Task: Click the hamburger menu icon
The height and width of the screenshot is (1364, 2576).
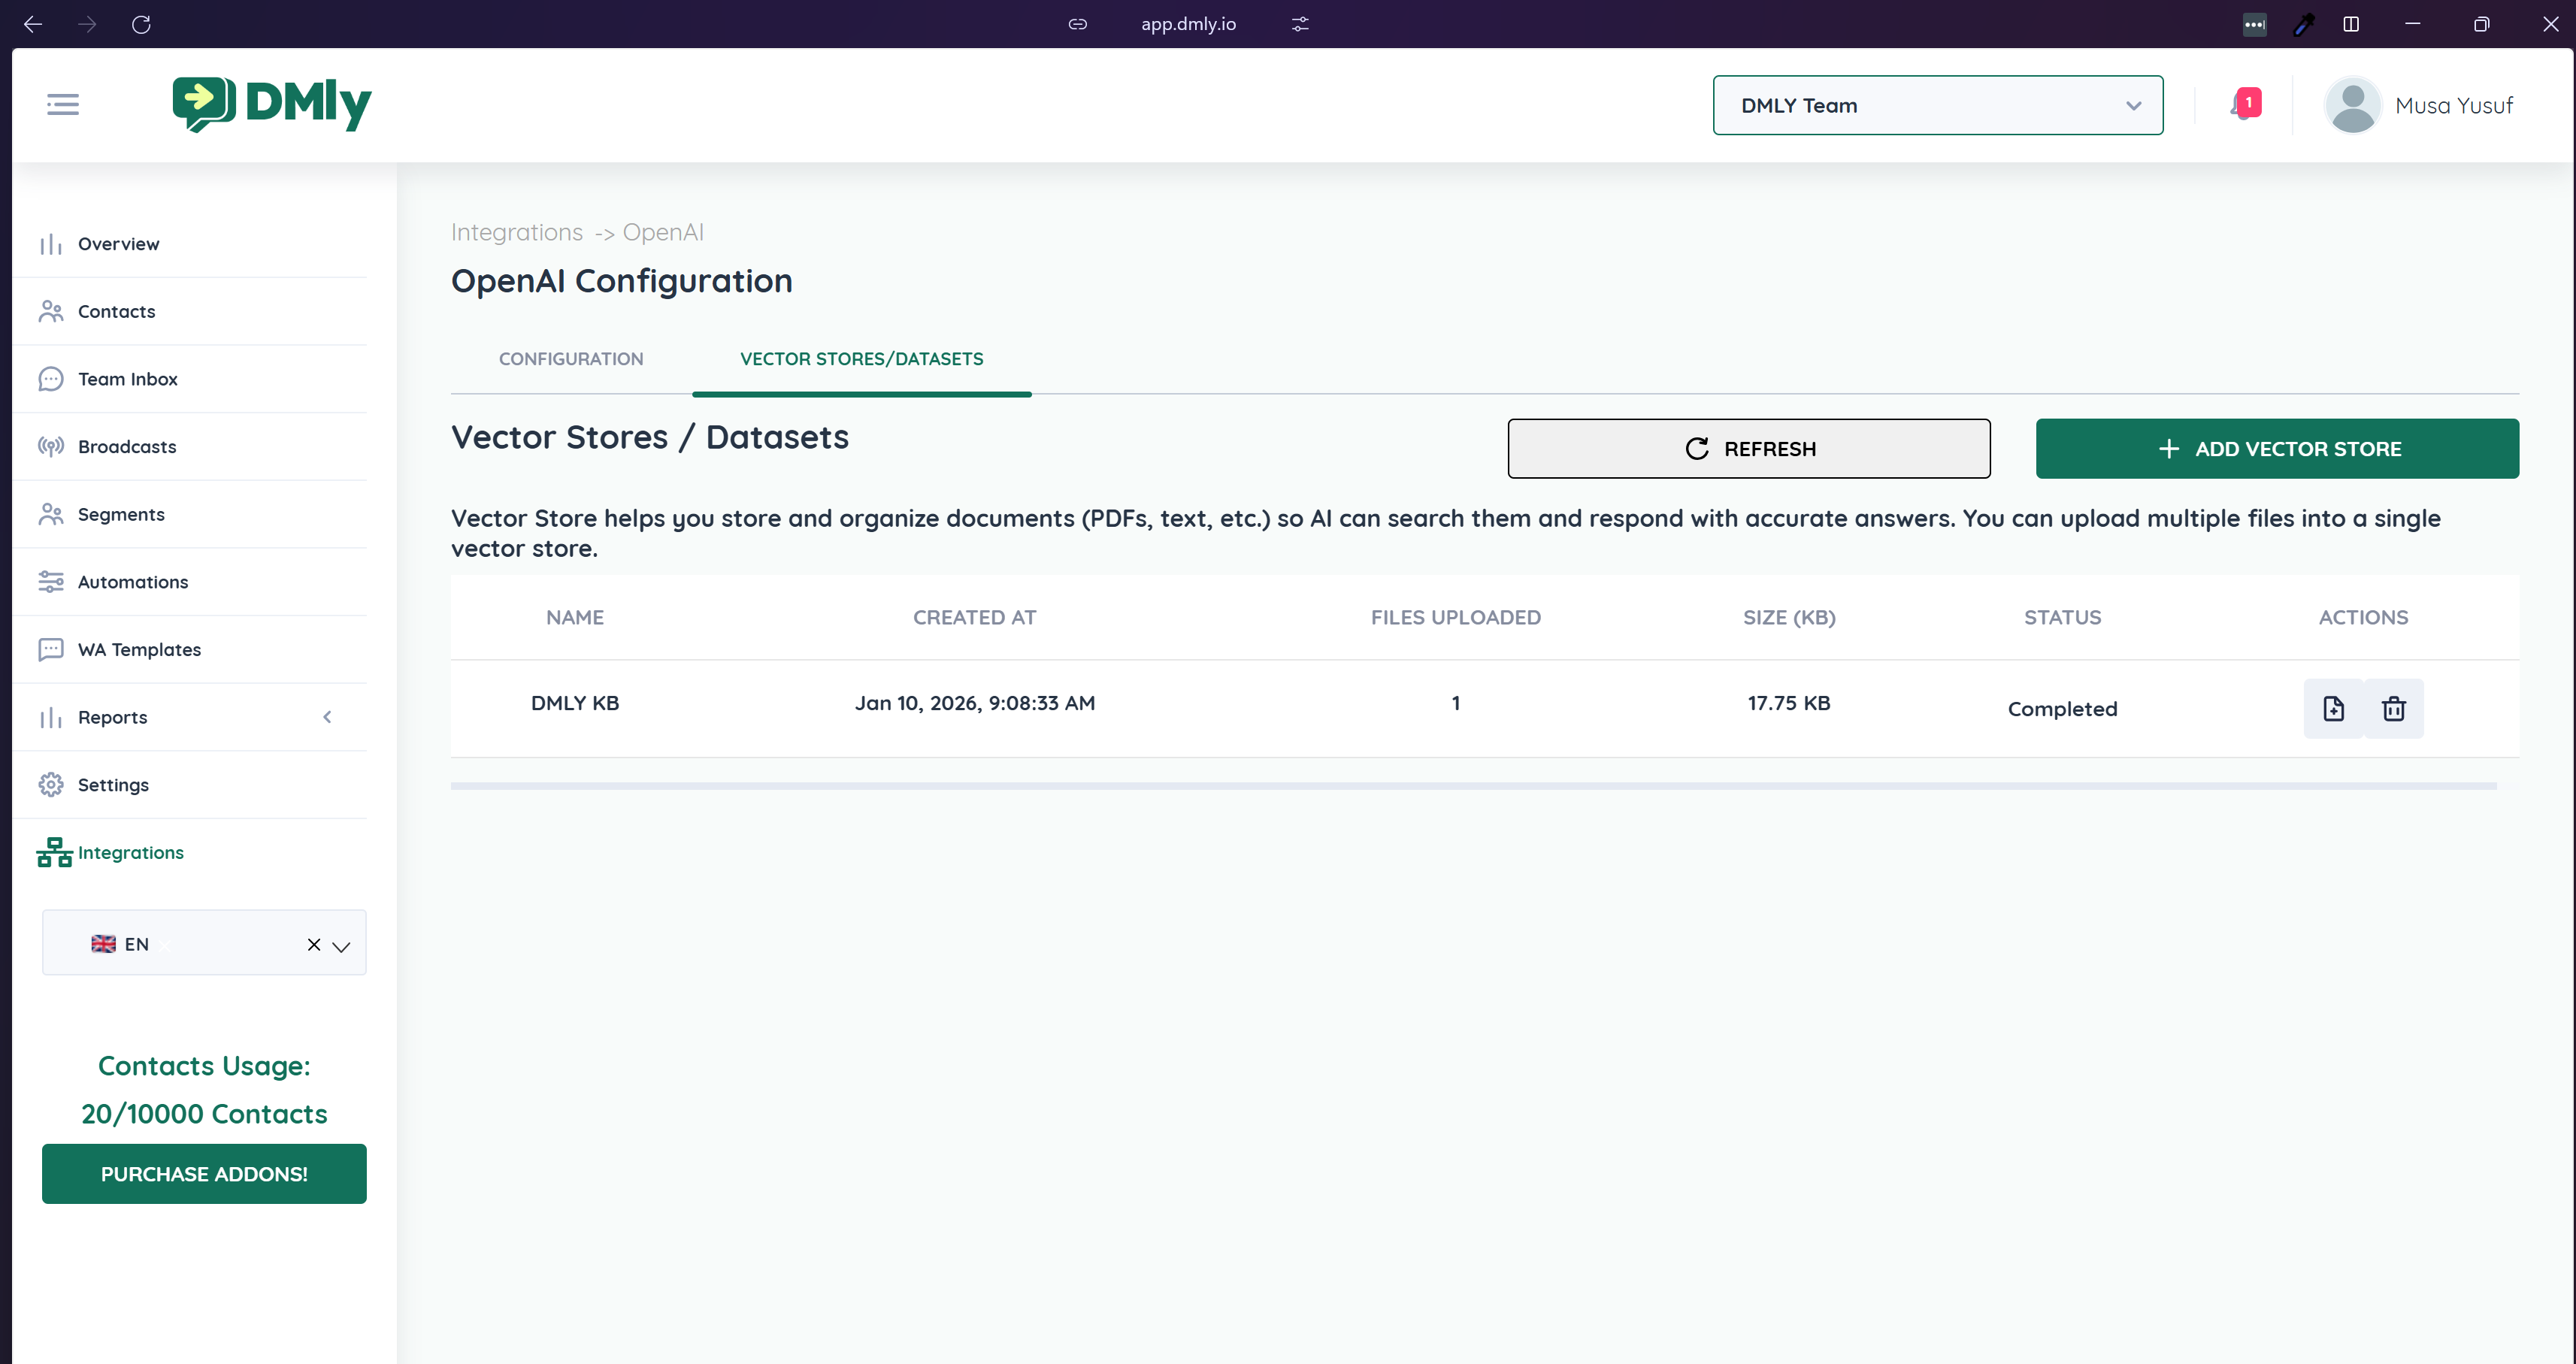Action: point(62,104)
